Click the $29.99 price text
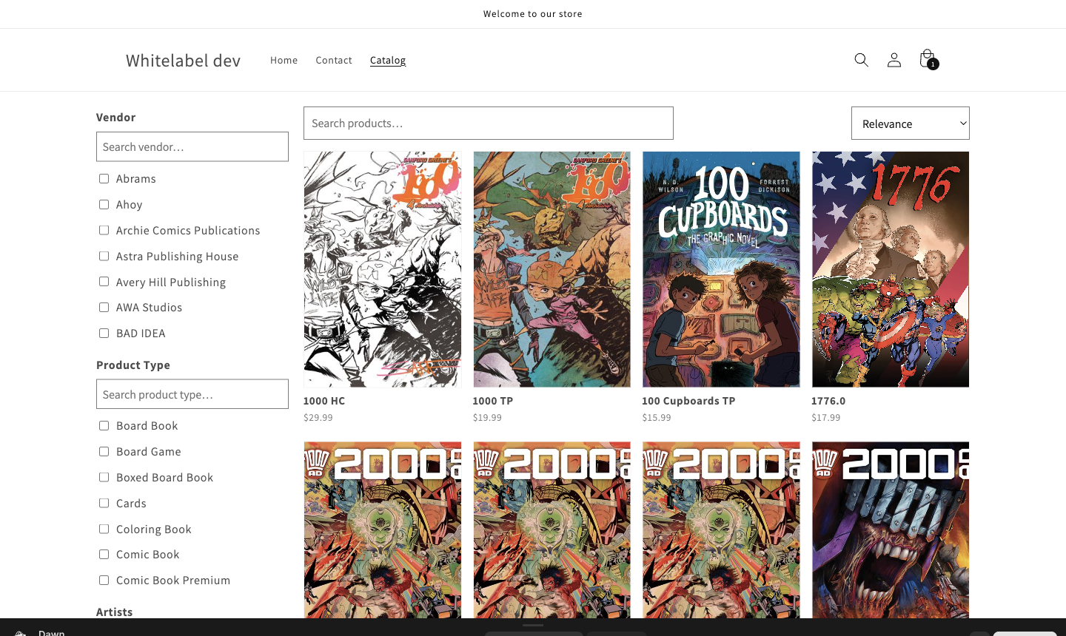 318,418
